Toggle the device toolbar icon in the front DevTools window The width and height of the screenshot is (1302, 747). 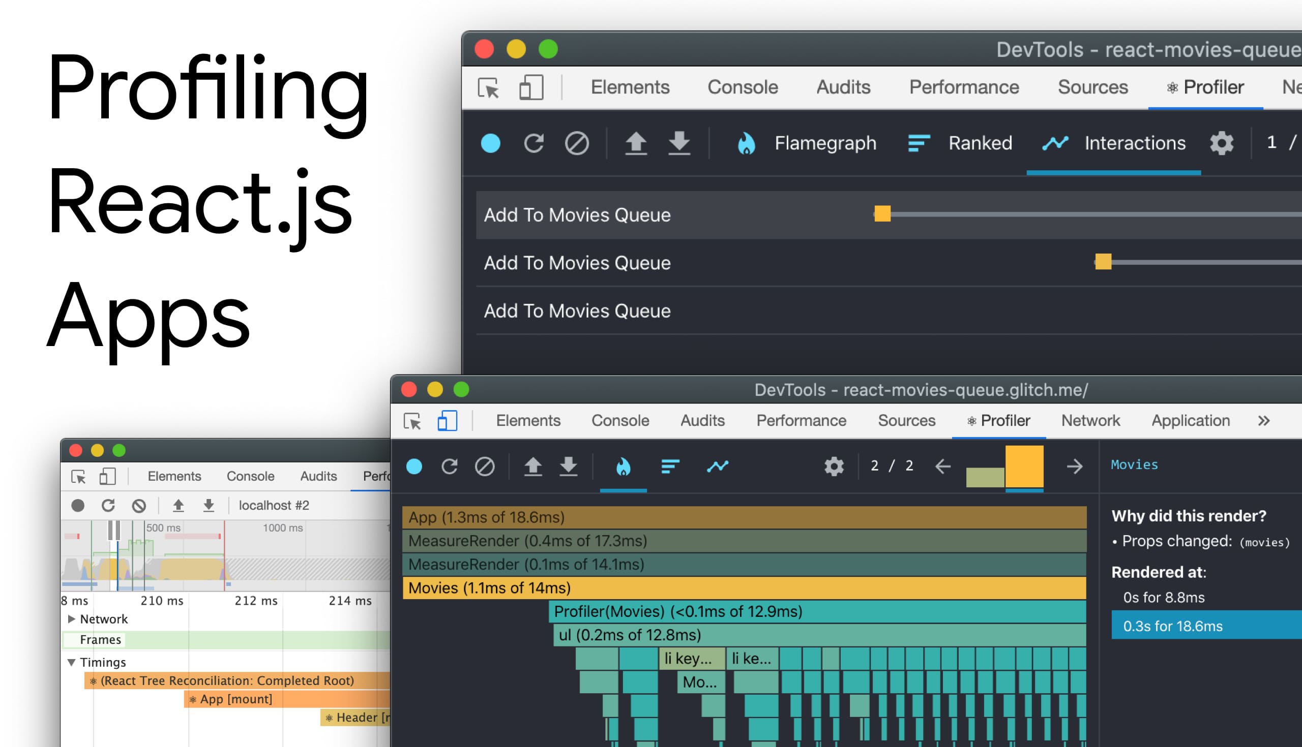(x=447, y=421)
